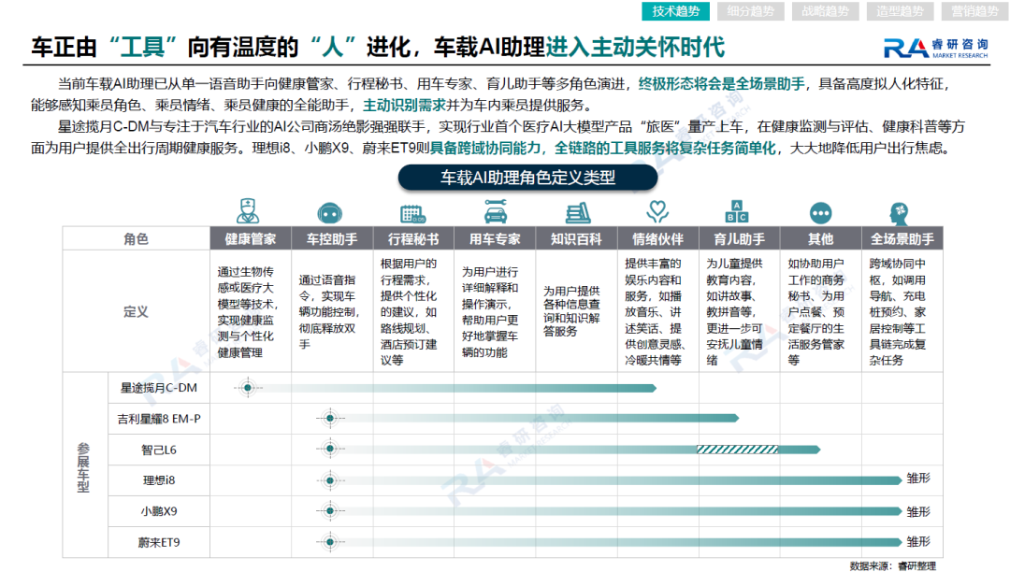Screen dimensions: 1010x572
Task: Select the 全场景助手 column header
Action: pyautogui.click(x=902, y=238)
